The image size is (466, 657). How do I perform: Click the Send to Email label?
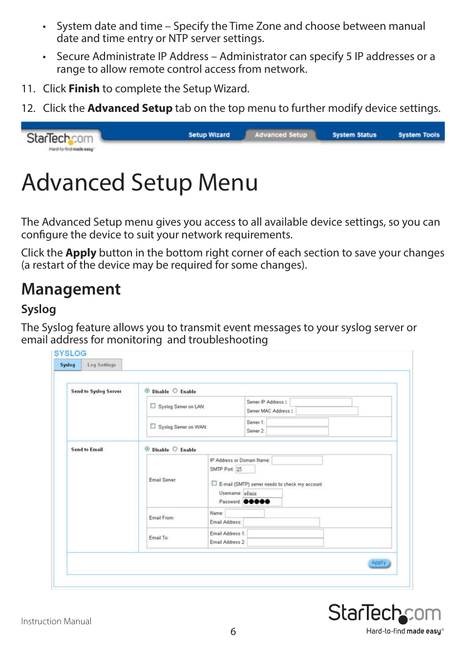coord(87,449)
